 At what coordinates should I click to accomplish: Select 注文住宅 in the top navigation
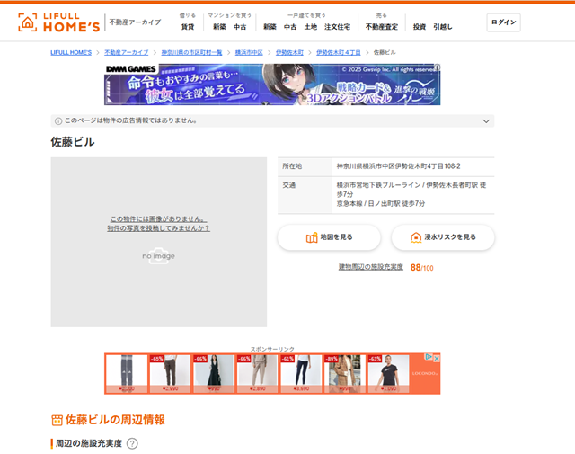click(337, 27)
